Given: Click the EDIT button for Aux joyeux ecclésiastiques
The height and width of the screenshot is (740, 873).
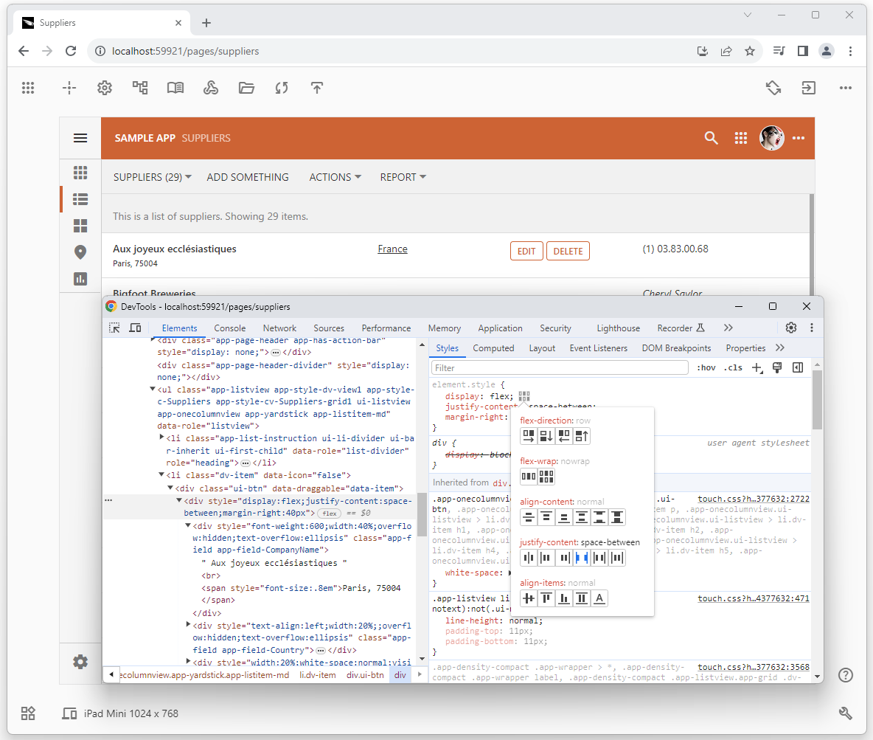Looking at the screenshot, I should [526, 252].
